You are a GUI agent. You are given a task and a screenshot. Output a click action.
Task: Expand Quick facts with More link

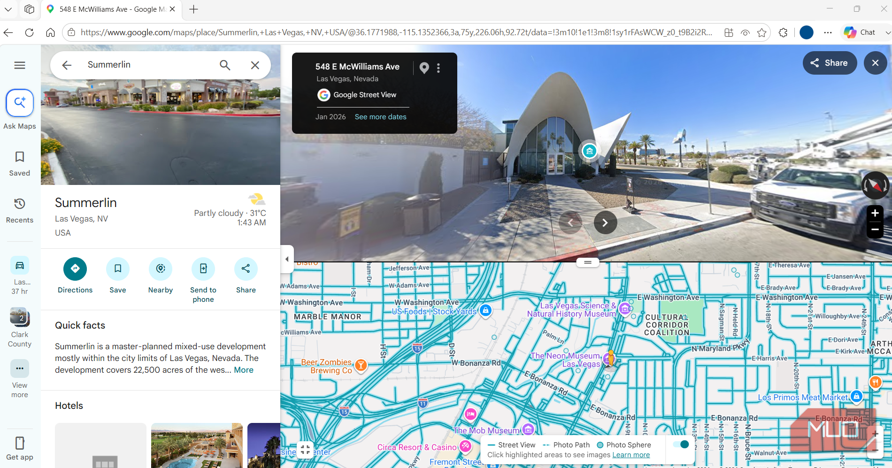click(244, 370)
